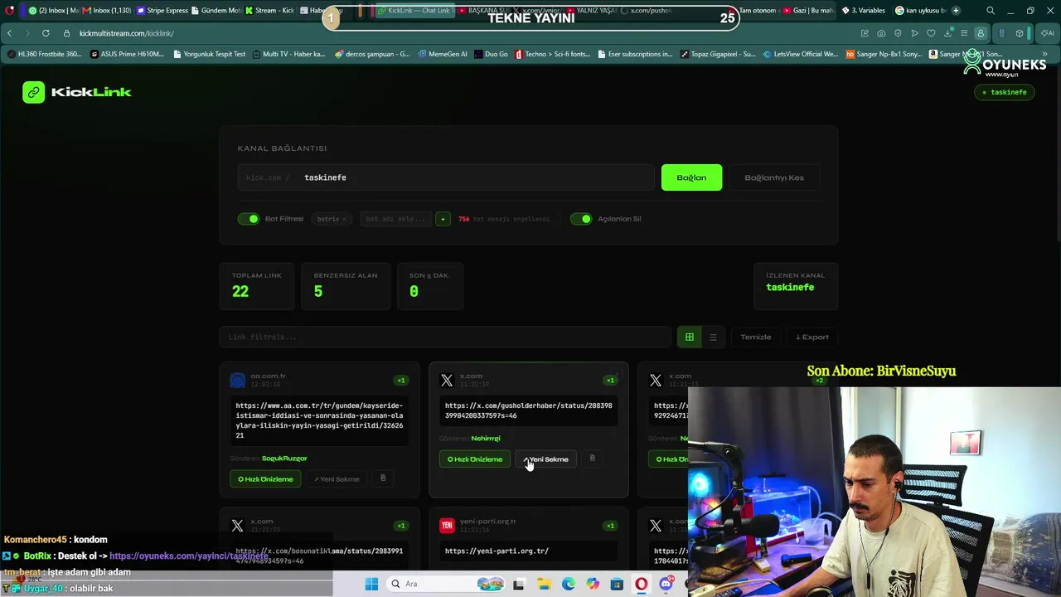Click Hızlı Önizleme on aa.com.tr card
This screenshot has height=597, width=1061.
tap(266, 479)
